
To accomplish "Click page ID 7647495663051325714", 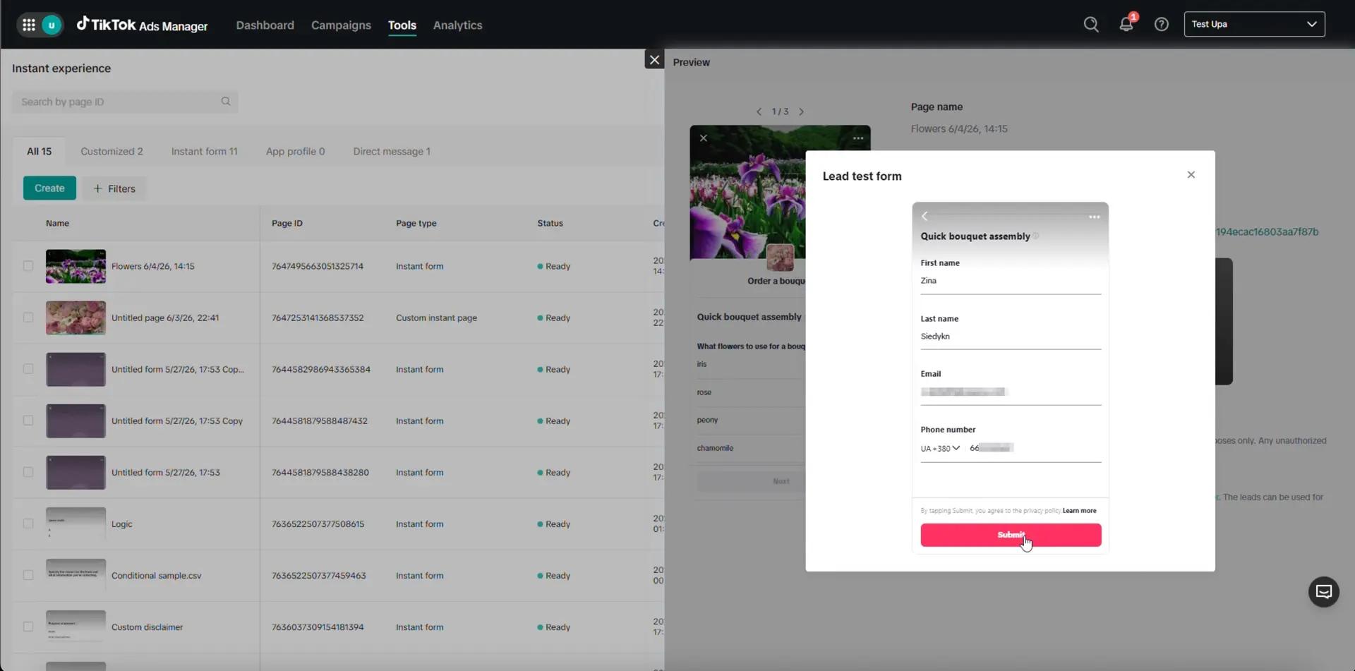I will [x=318, y=266].
